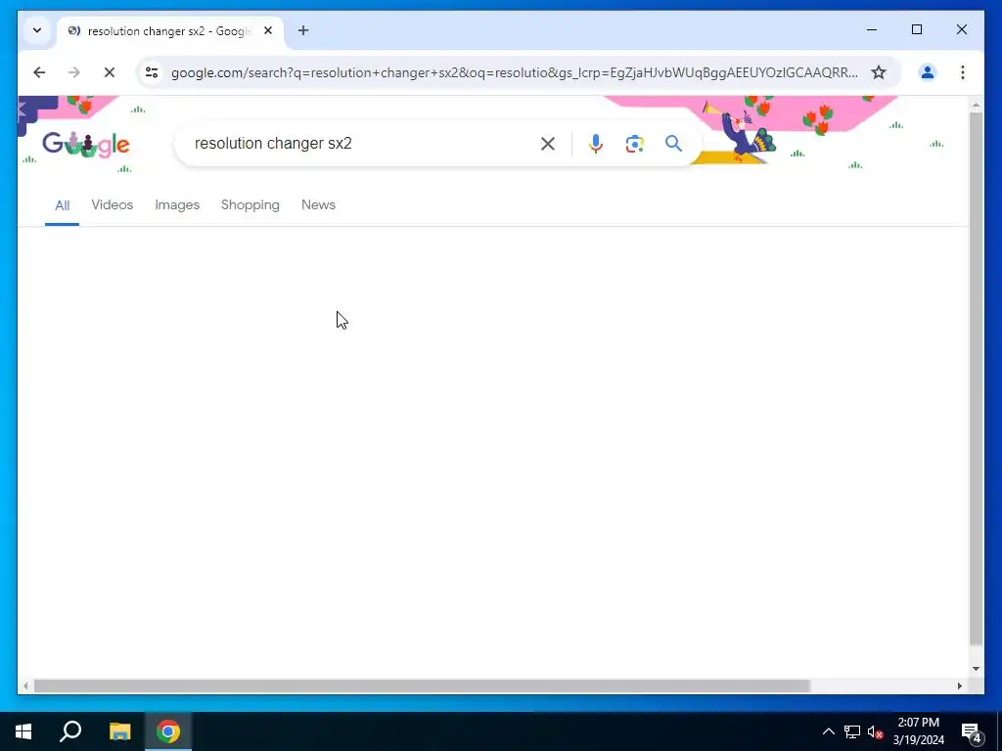Open the muted volume tray icon
The width and height of the screenshot is (1002, 751).
click(875, 731)
